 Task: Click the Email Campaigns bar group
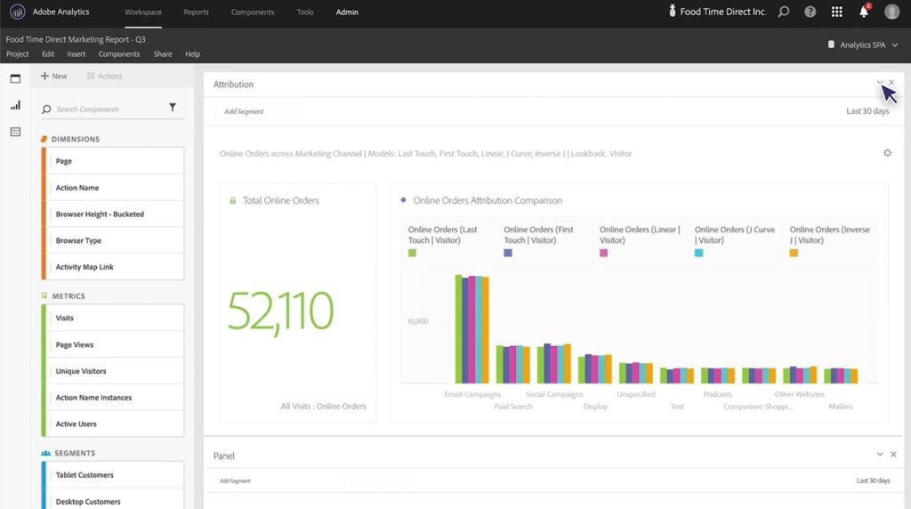click(472, 329)
